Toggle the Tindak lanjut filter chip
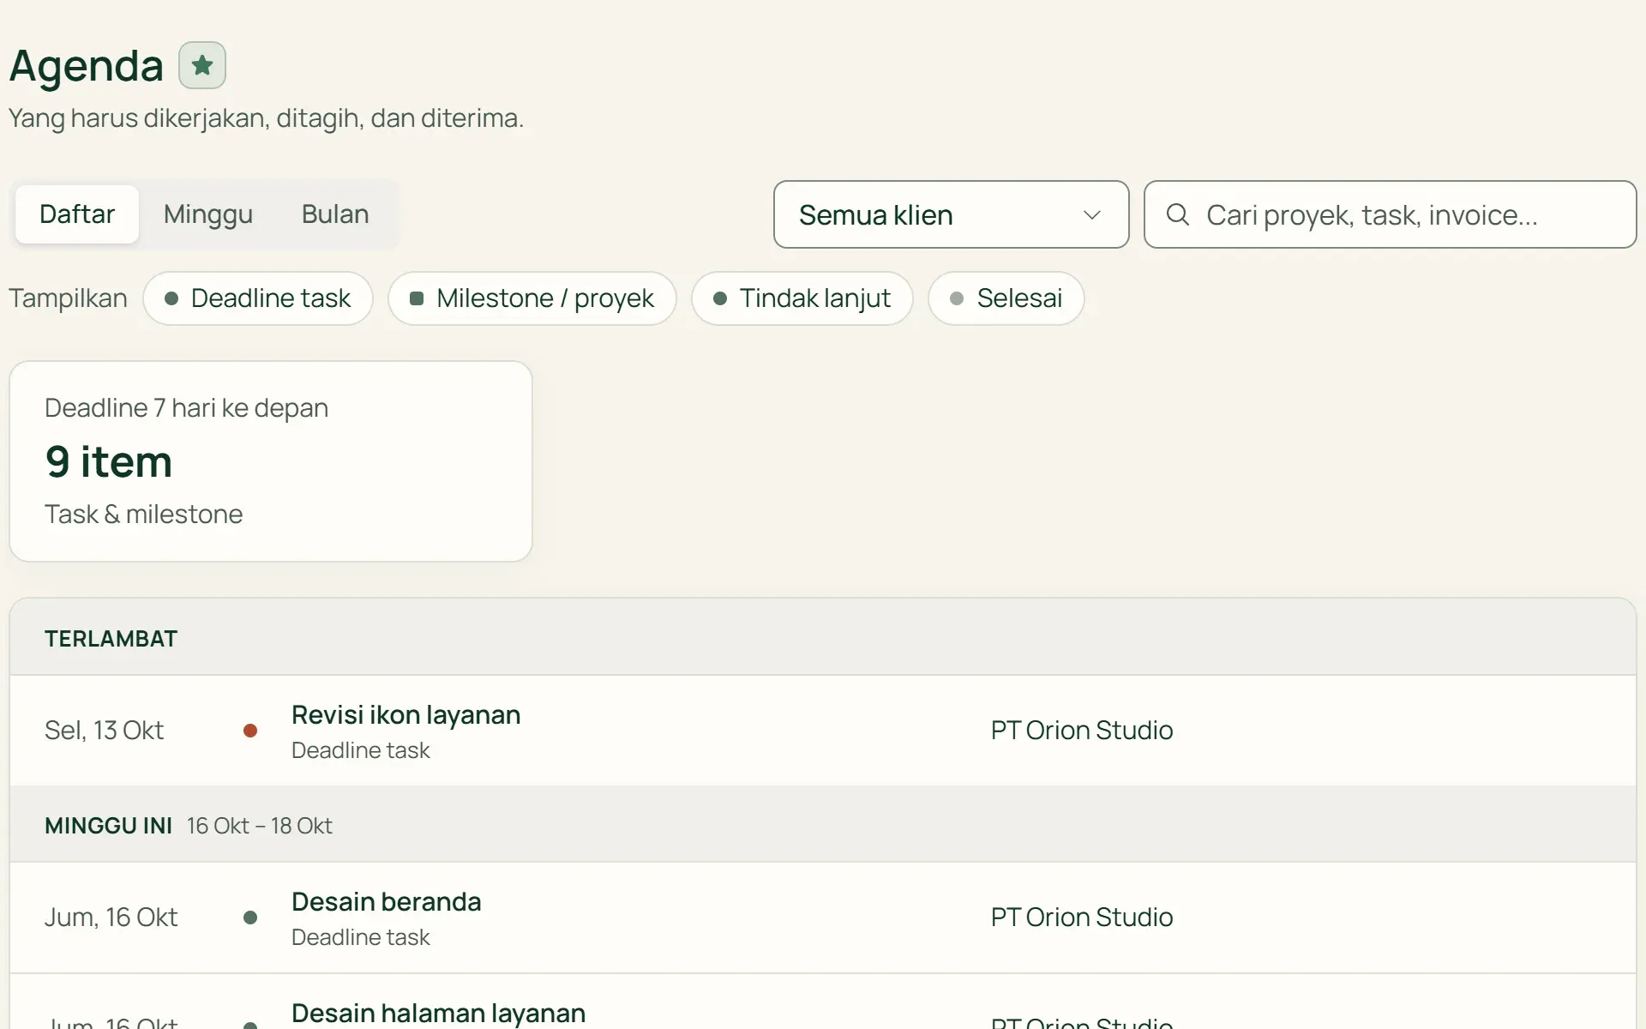Viewport: 1646px width, 1029px height. [x=802, y=298]
